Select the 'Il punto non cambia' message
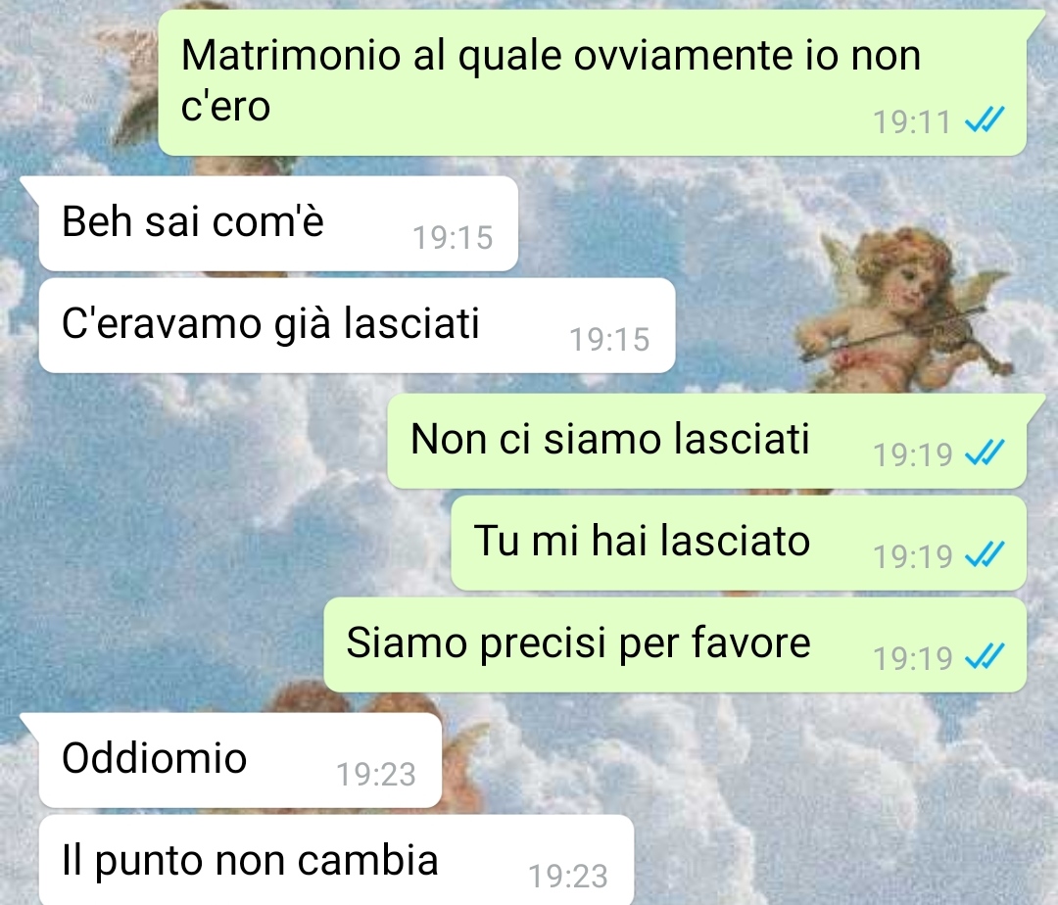Image resolution: width=1058 pixels, height=905 pixels. (x=336, y=860)
